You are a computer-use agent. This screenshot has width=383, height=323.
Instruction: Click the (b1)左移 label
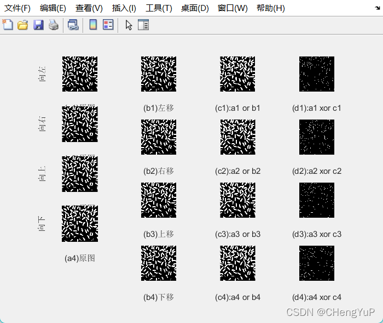coord(159,108)
